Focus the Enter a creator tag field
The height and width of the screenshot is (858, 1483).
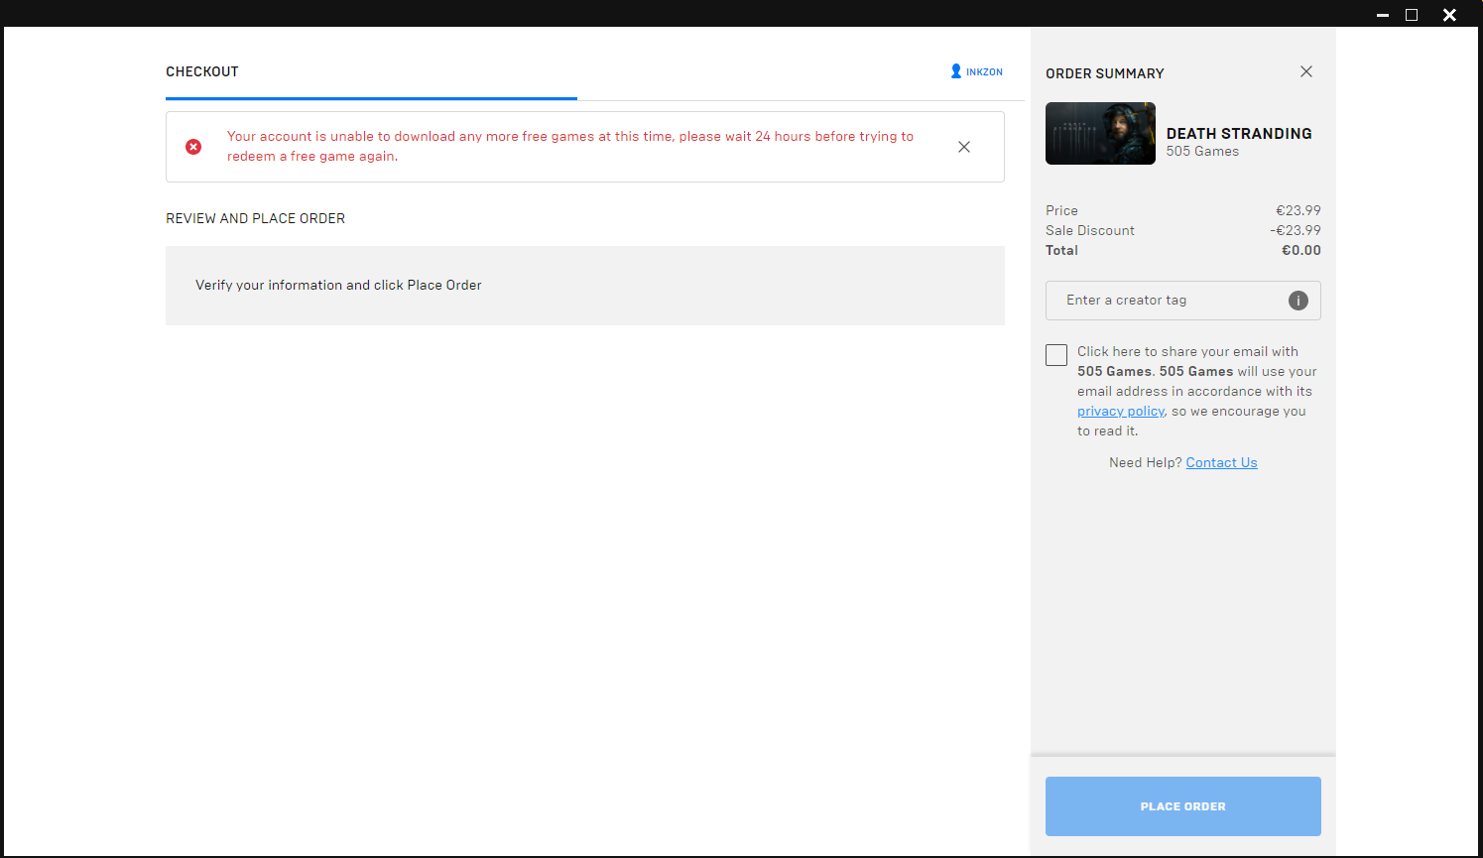point(1183,301)
